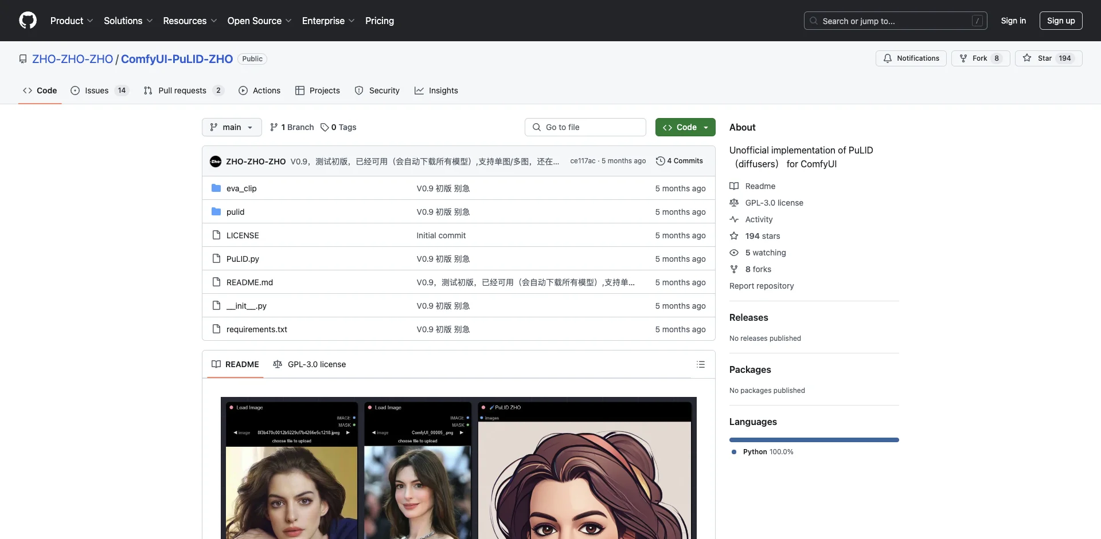Image resolution: width=1101 pixels, height=539 pixels.
Task: Expand the Product menu
Action: 72,21
